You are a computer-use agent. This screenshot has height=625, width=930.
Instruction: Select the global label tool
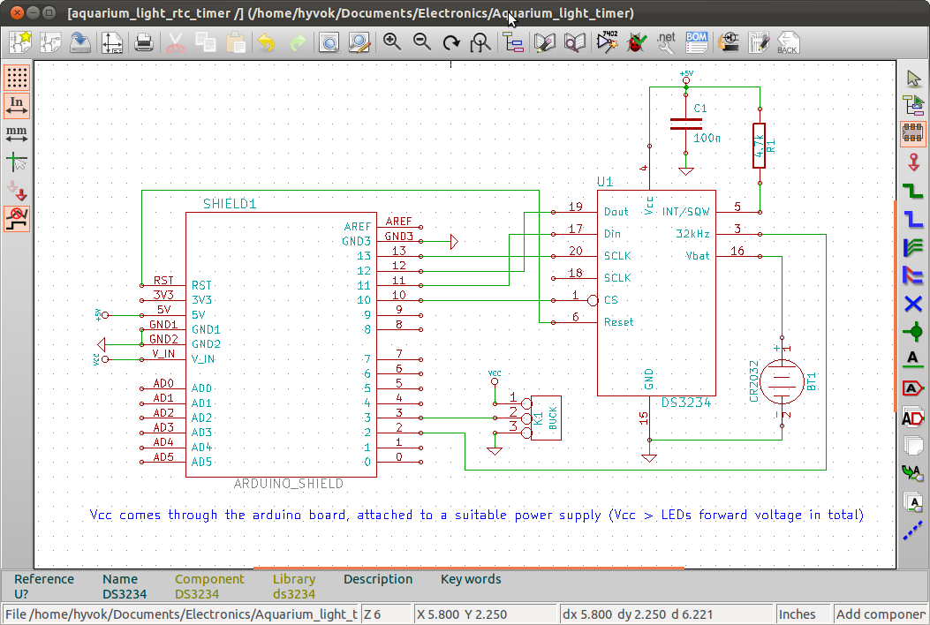(x=913, y=388)
